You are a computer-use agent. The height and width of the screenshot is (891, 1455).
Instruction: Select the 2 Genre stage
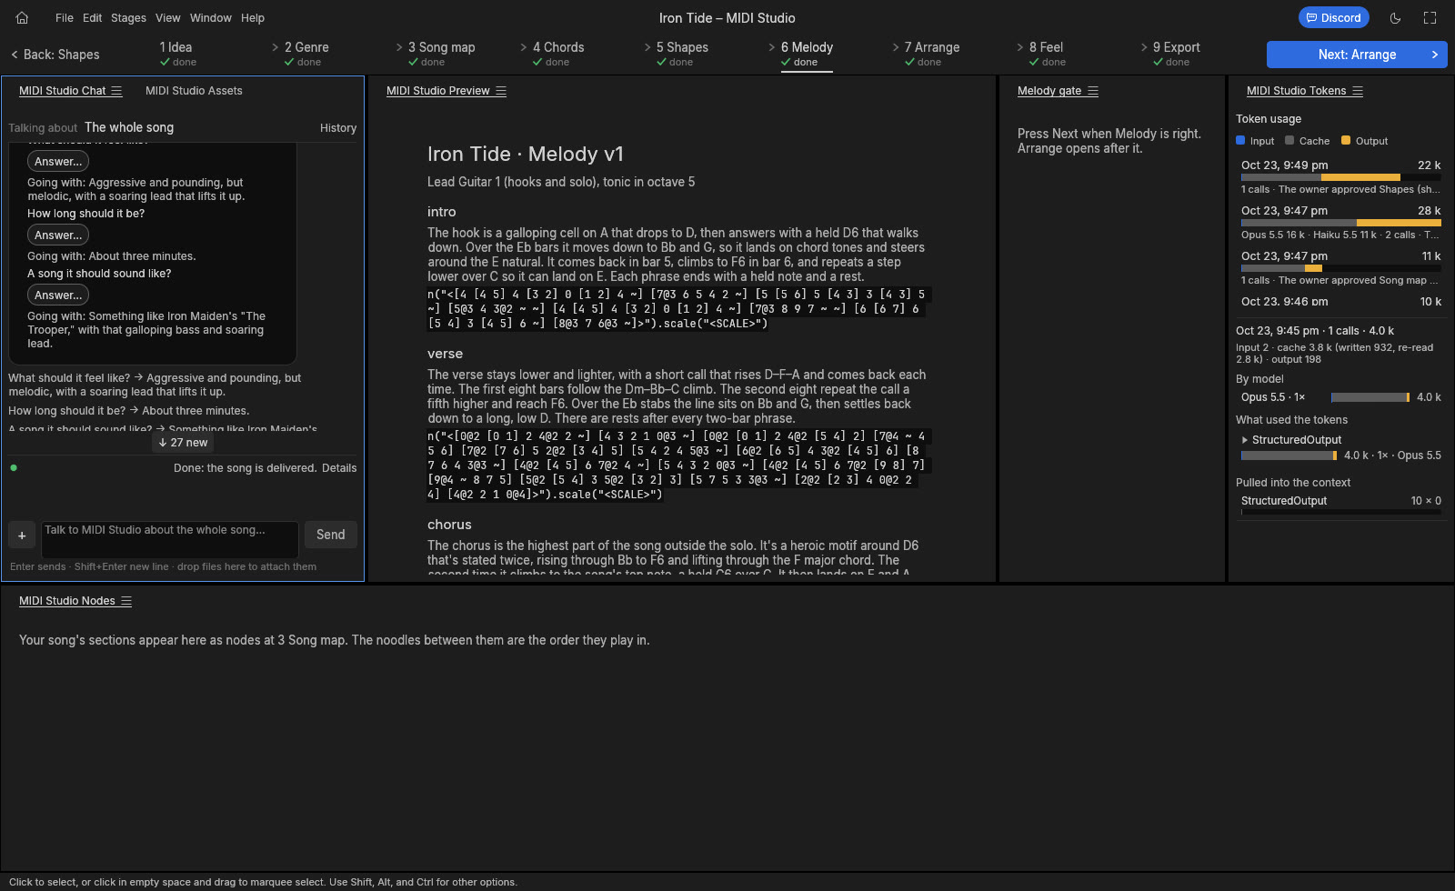306,55
